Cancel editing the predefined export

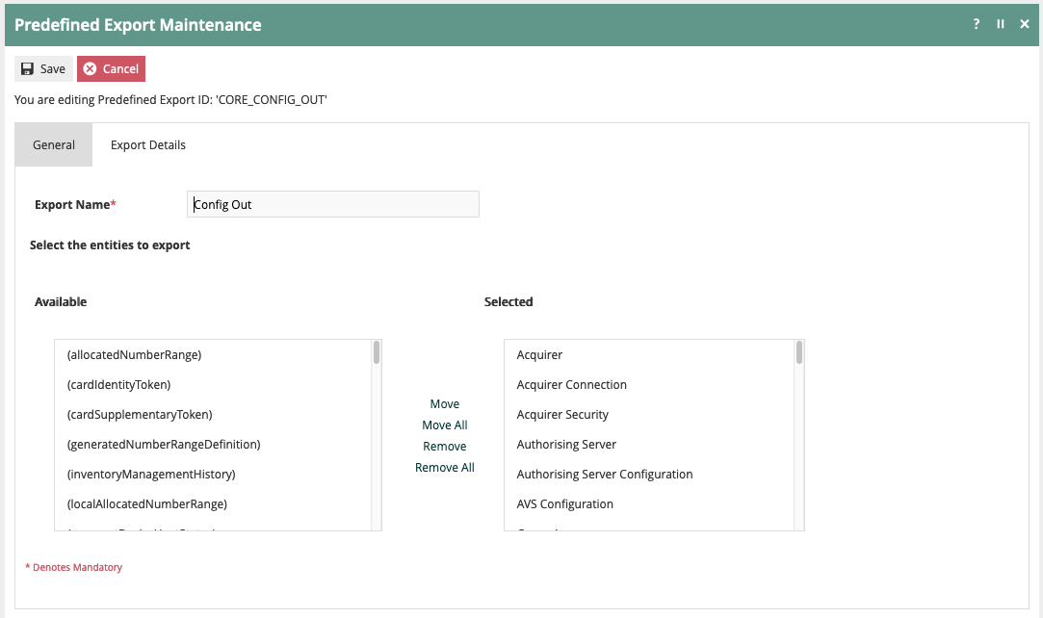[x=111, y=68]
